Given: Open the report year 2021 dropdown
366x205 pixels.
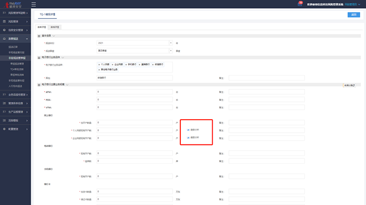Looking at the screenshot, I should 170,43.
